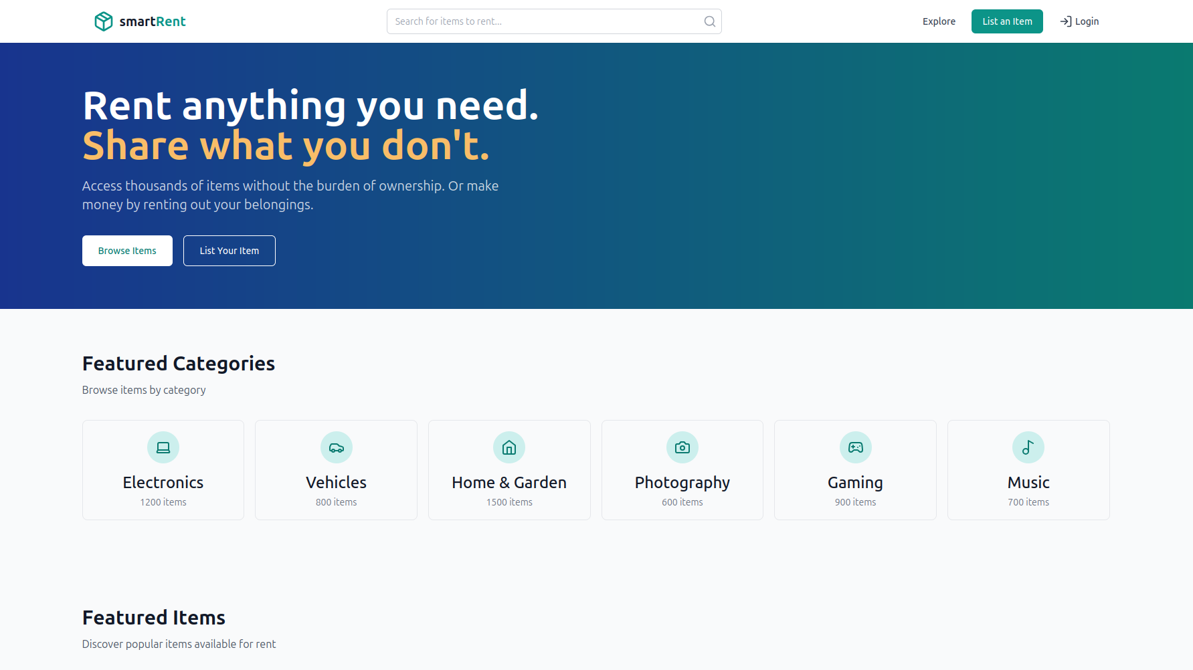Click the smartRent brand name text

point(152,21)
